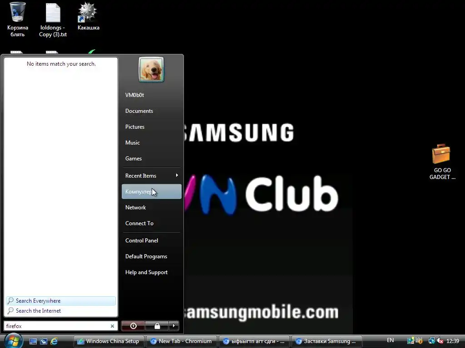Switch to ыфвыгтп агт сдги taskbar button

254,341
